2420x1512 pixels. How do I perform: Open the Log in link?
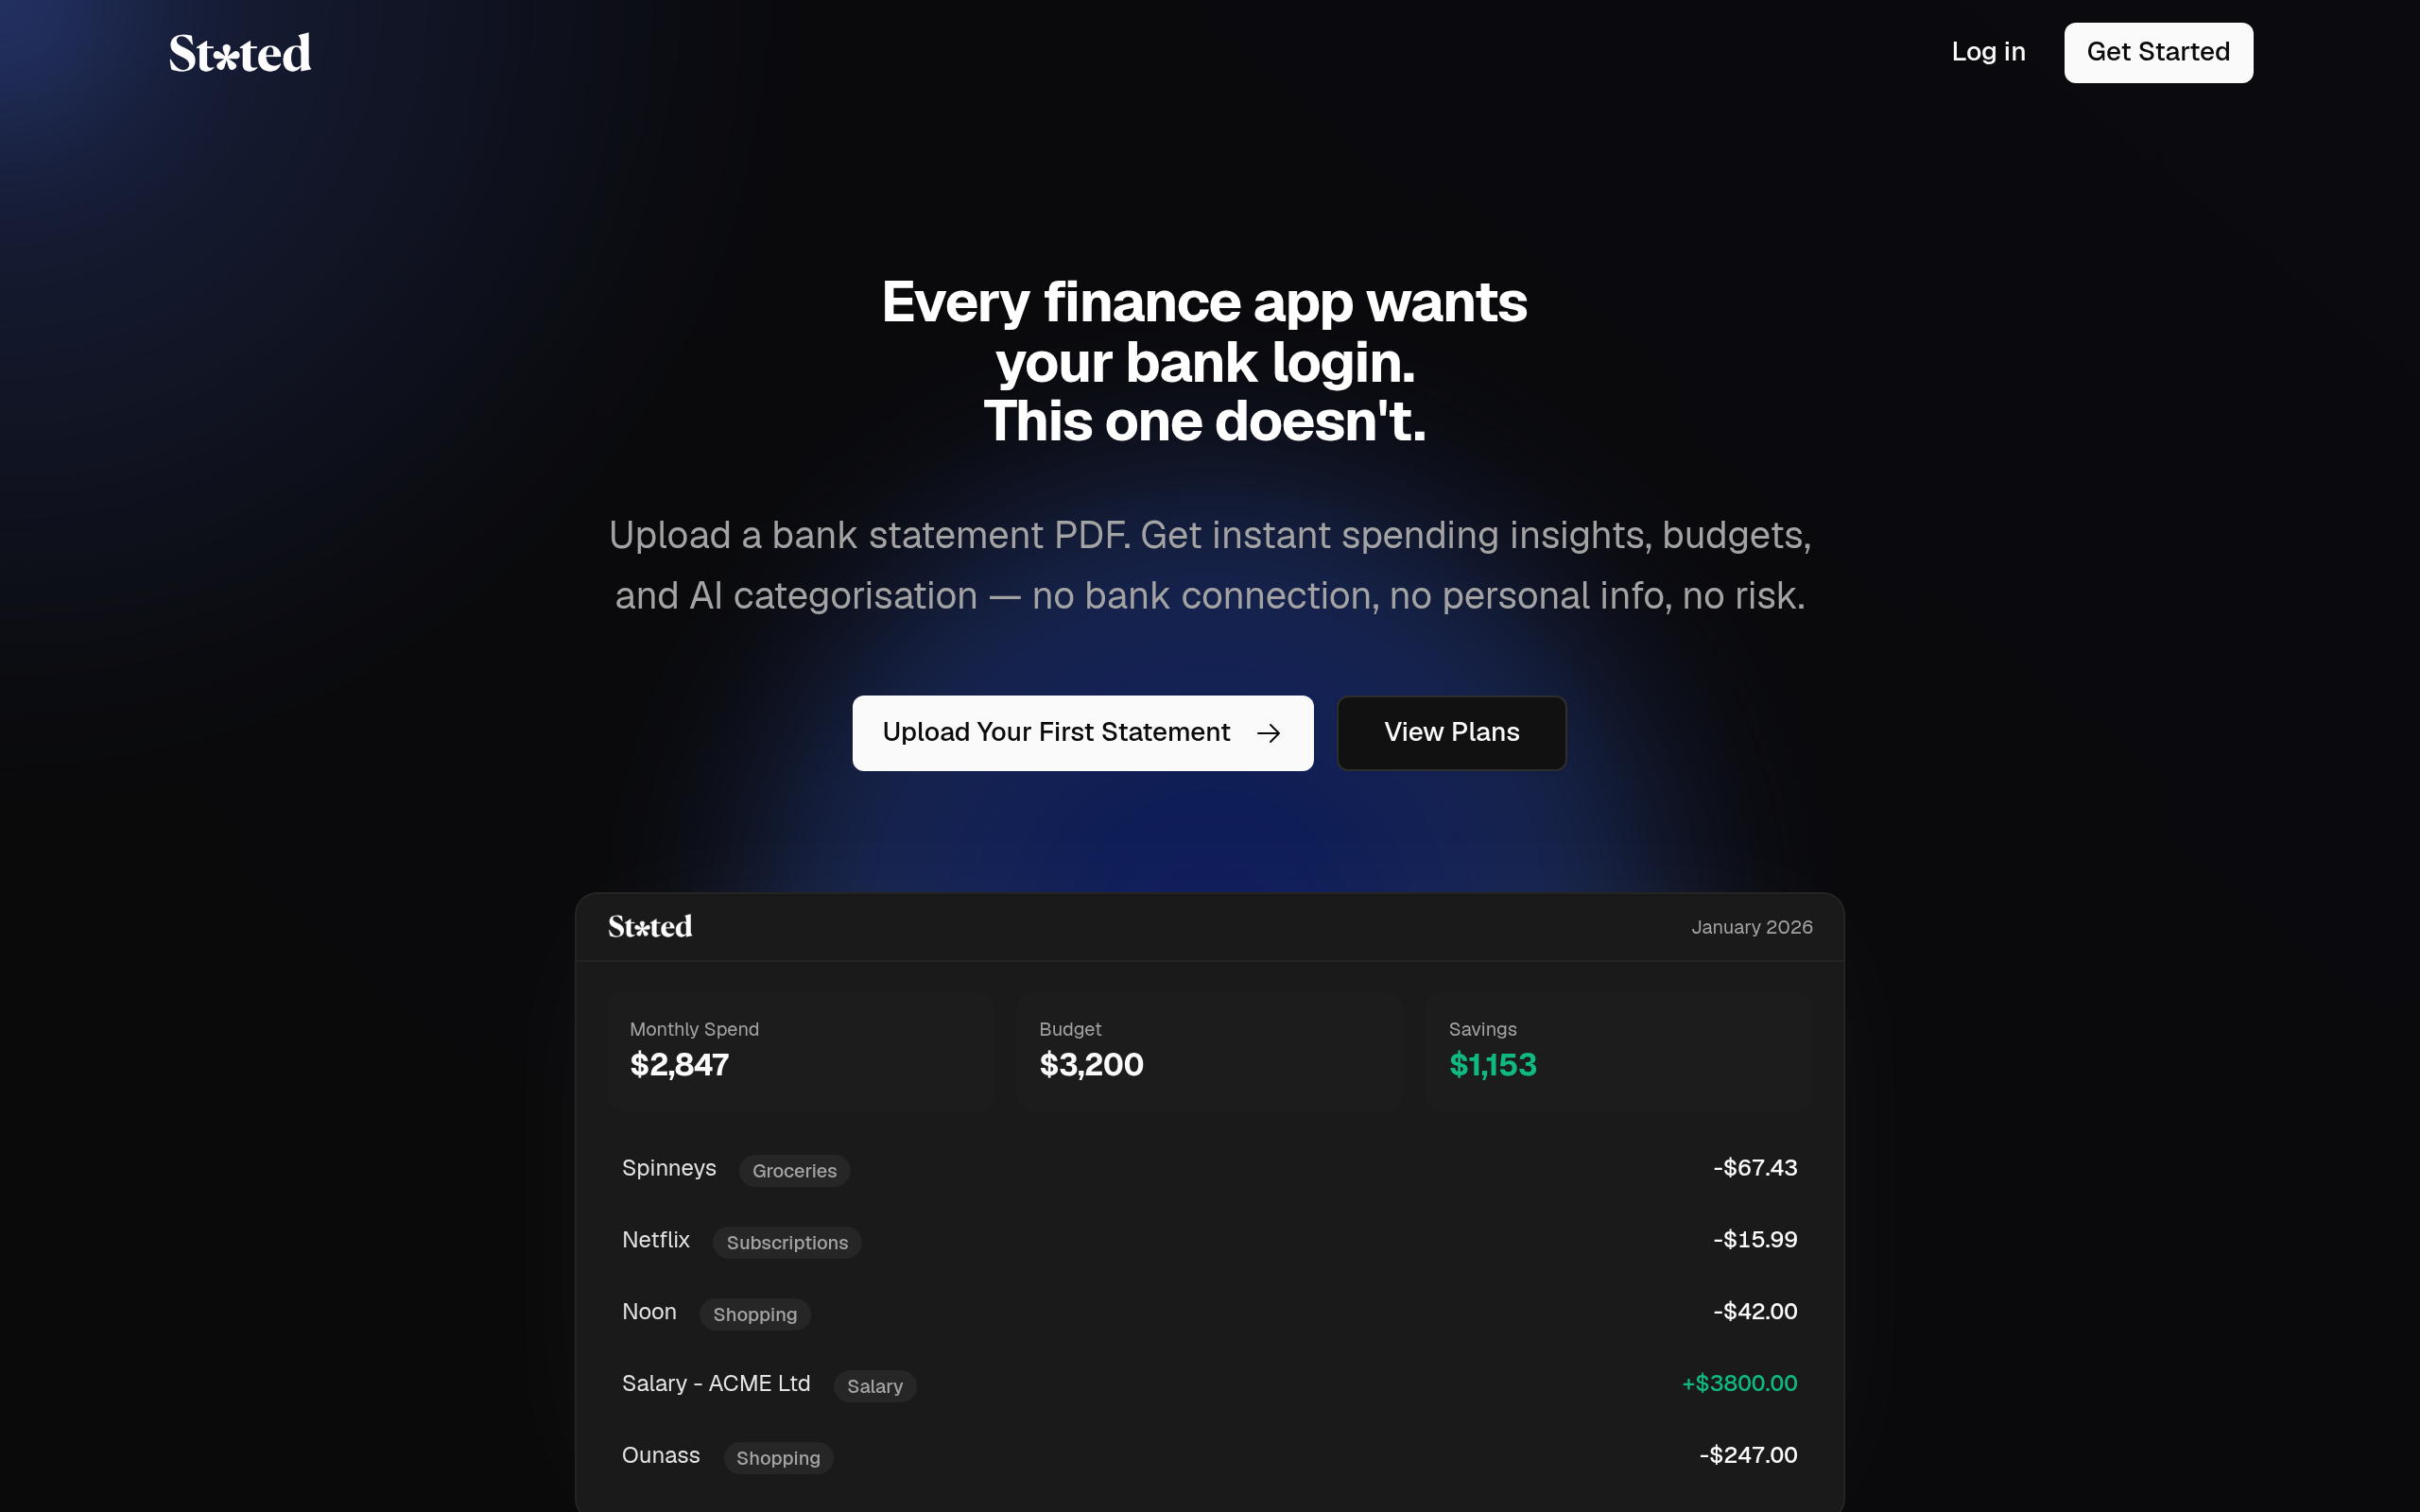[1988, 52]
